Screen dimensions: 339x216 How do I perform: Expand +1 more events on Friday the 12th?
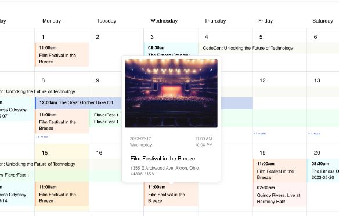tap(259, 134)
